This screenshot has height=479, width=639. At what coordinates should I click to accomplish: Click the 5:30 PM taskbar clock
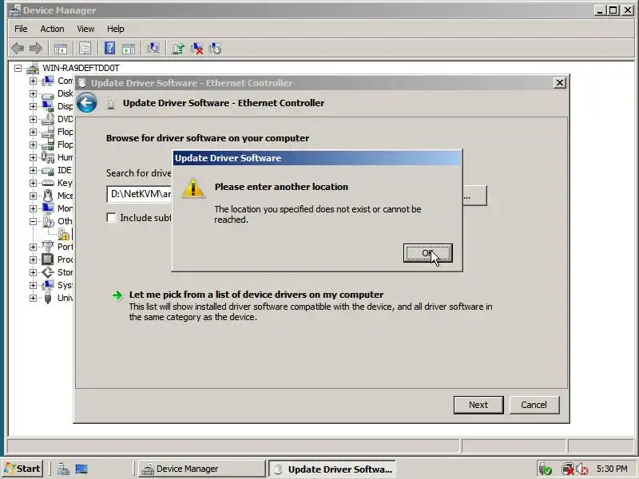click(x=612, y=469)
